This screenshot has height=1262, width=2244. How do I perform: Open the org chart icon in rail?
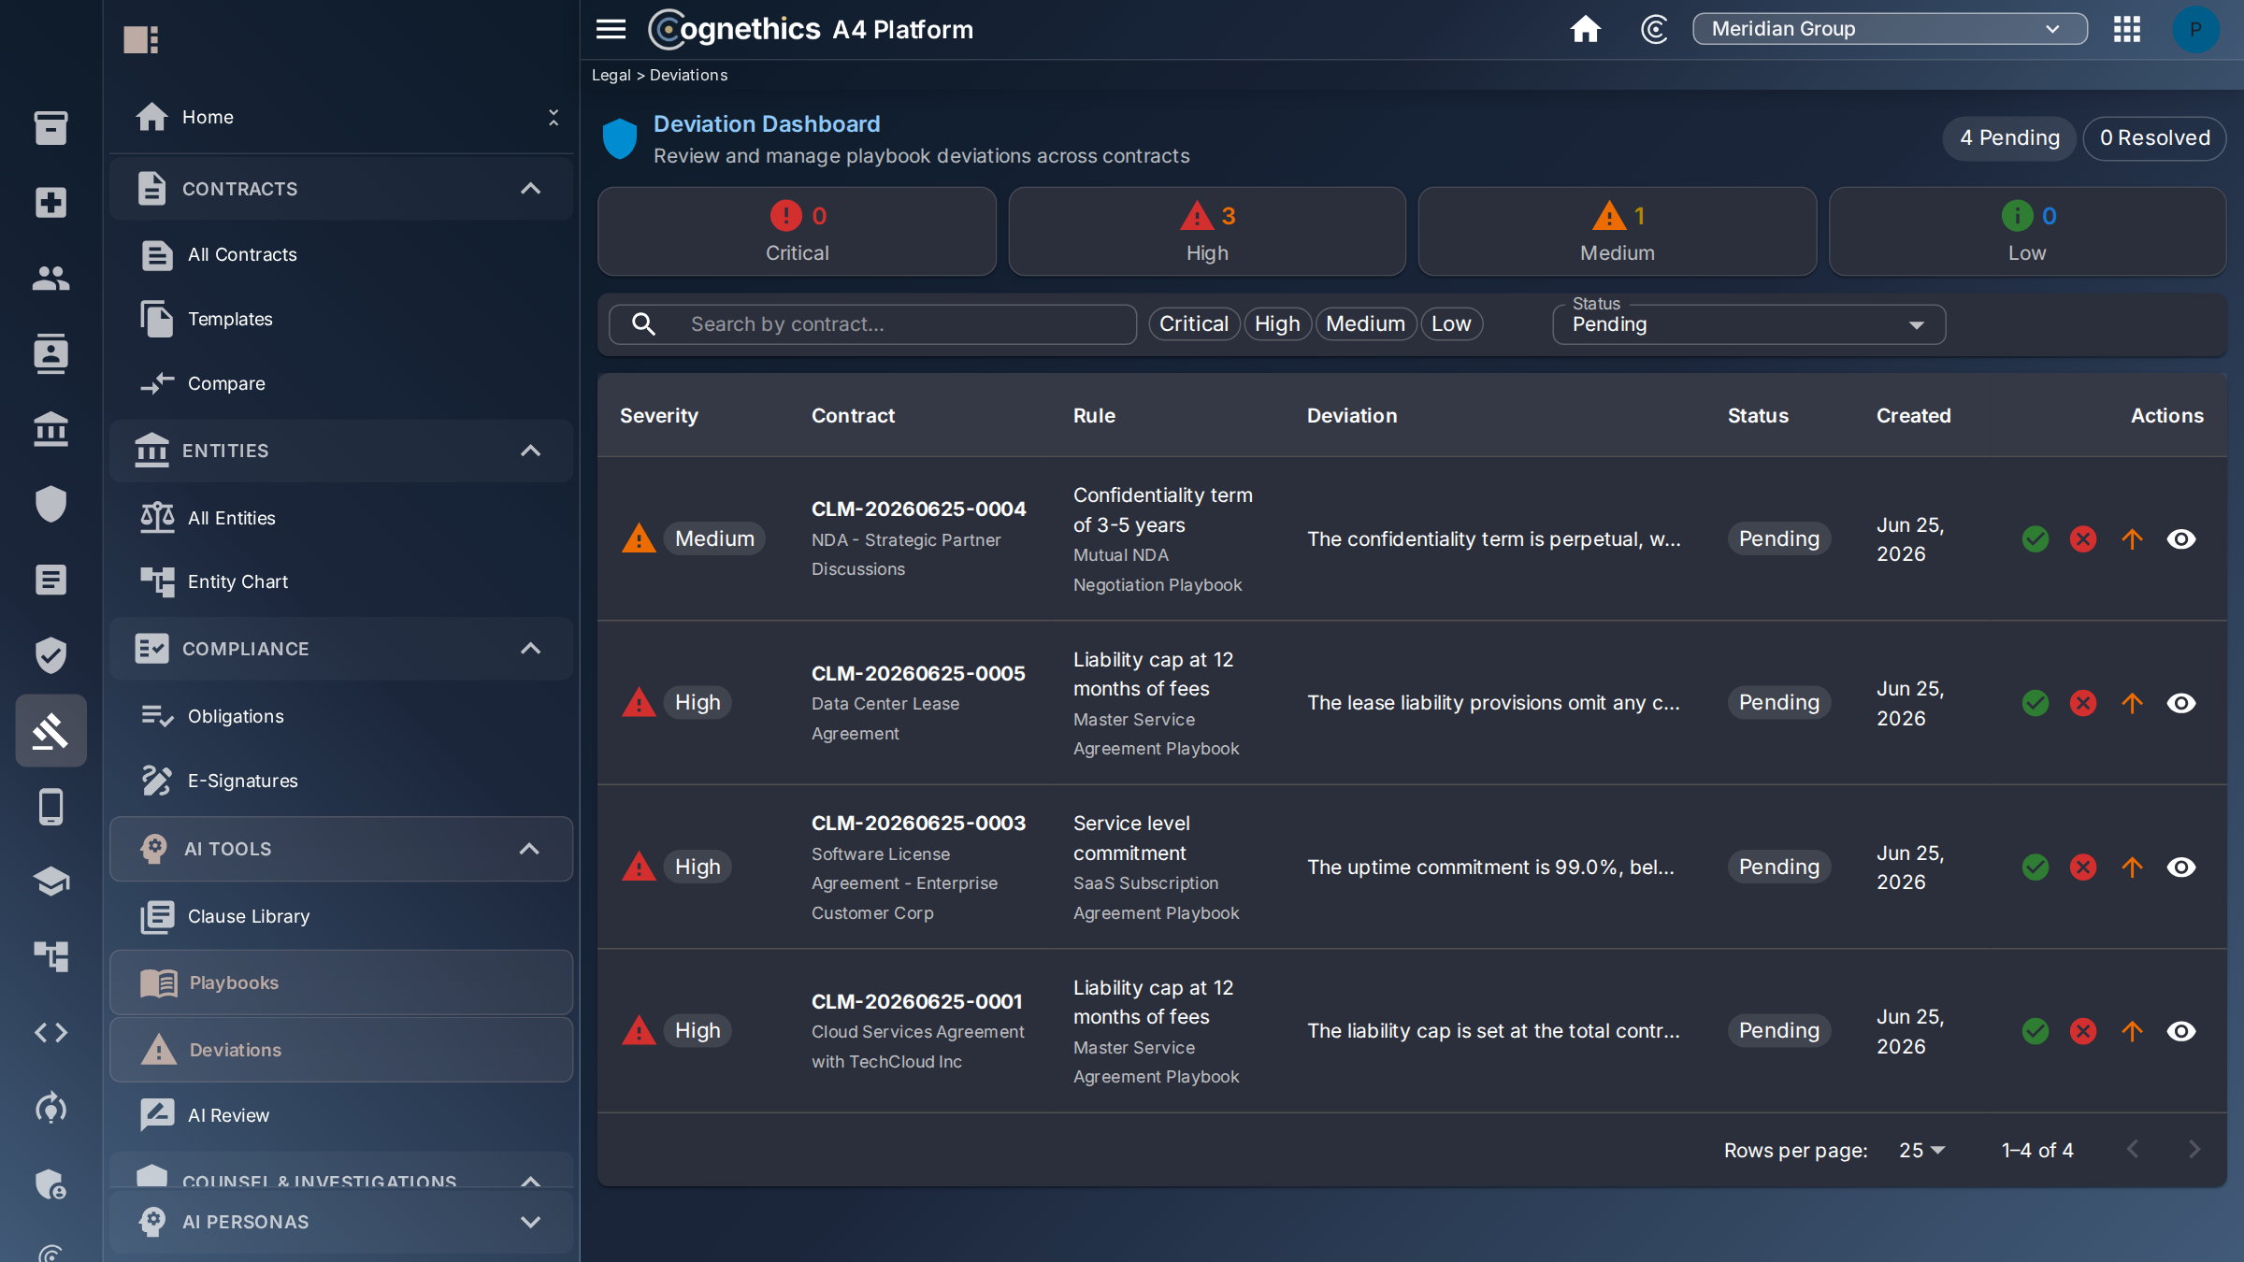(x=50, y=956)
